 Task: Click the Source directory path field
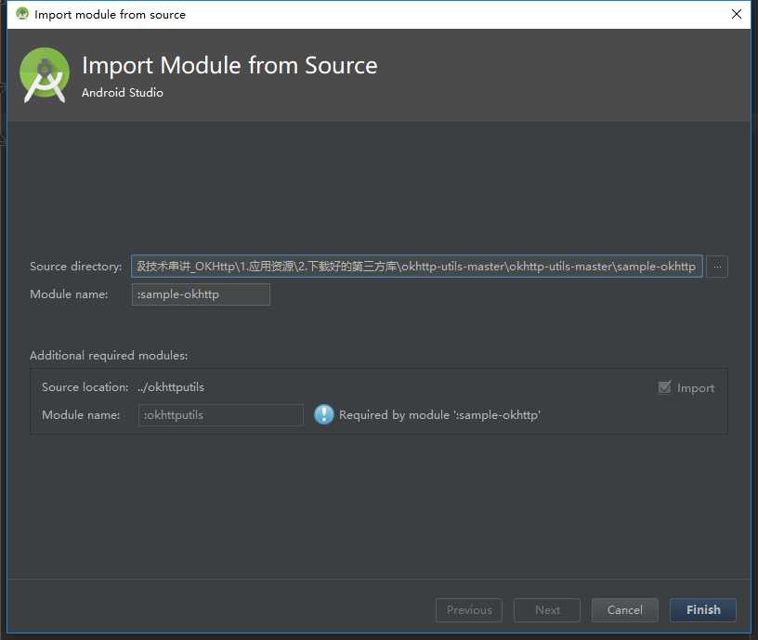click(417, 267)
